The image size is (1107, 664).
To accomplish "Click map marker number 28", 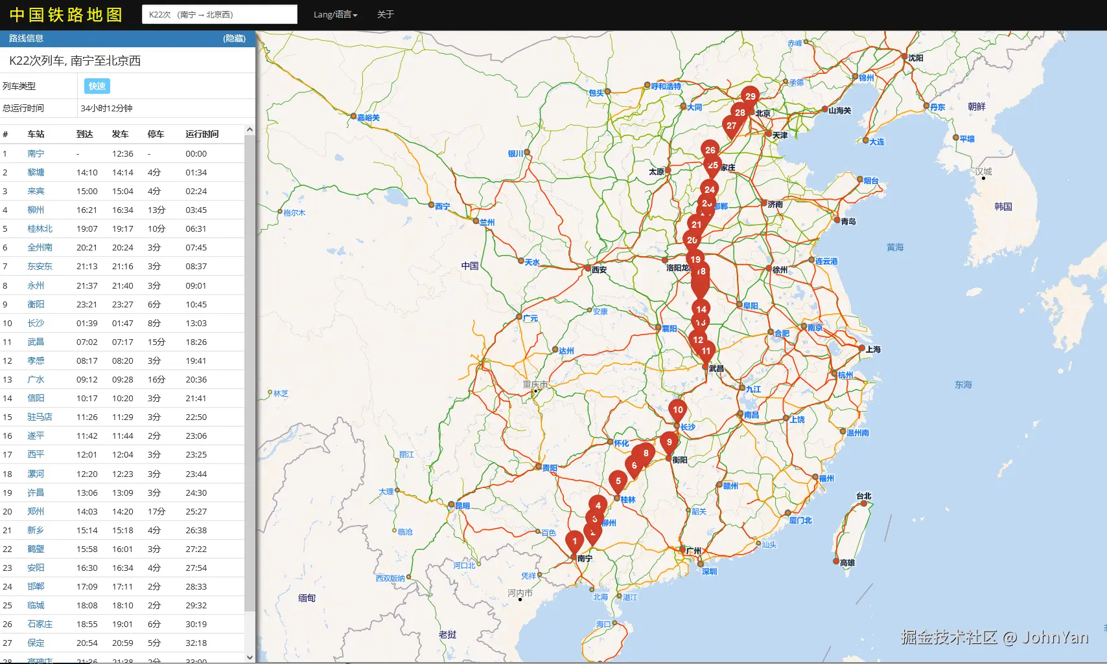I will coord(740,113).
